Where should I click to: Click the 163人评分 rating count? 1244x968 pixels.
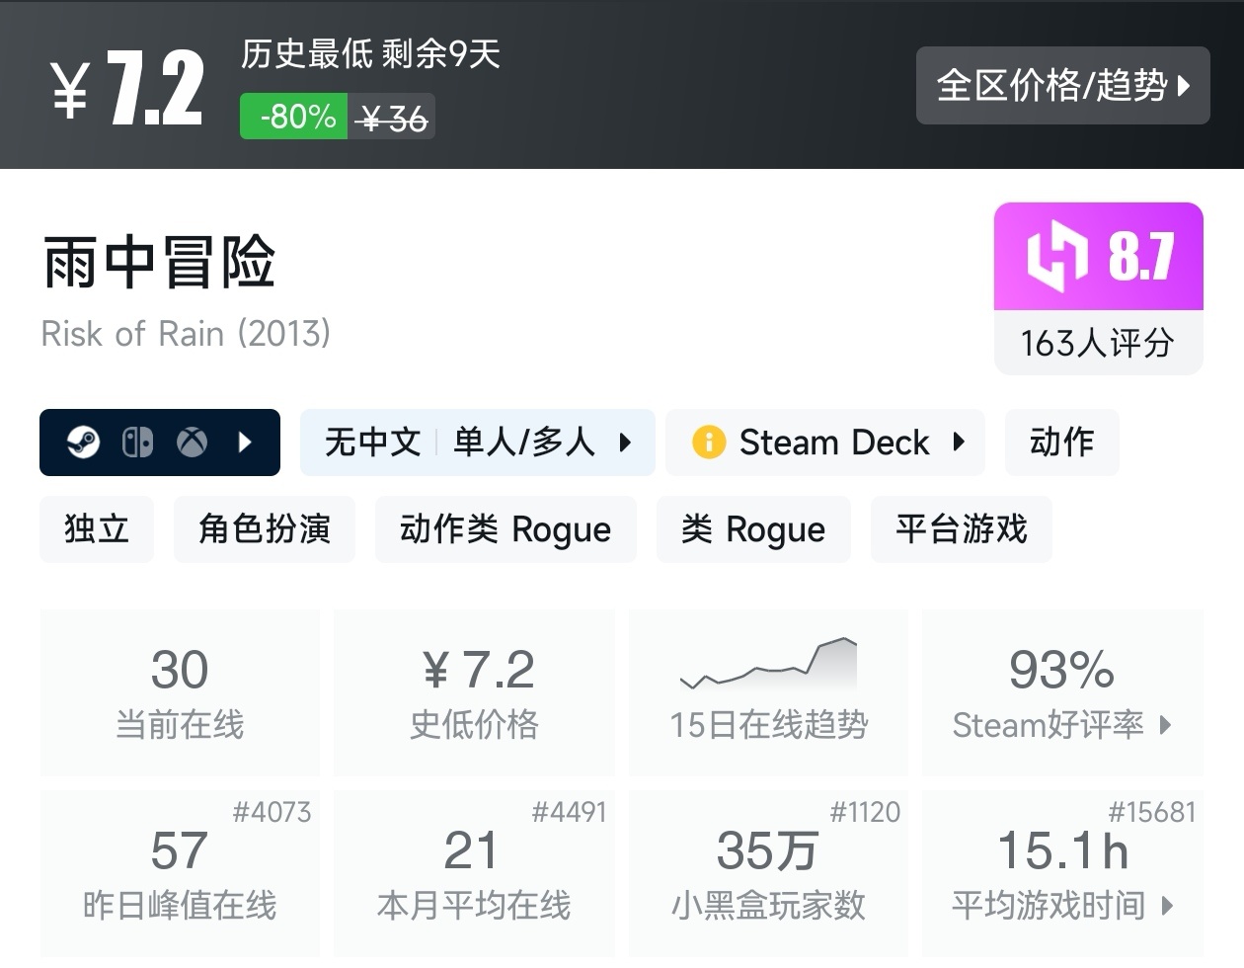[x=1098, y=343]
